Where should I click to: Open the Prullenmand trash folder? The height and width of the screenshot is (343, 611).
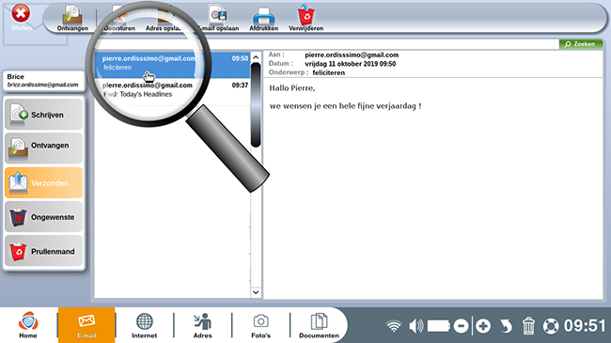pos(43,251)
